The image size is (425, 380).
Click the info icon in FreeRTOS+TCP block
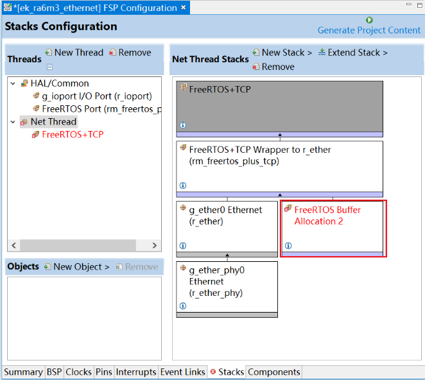point(183,126)
